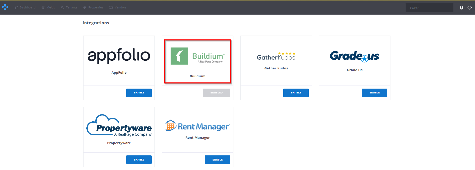Go to the Dashboard nav item
The width and height of the screenshot is (475, 170).
click(25, 8)
